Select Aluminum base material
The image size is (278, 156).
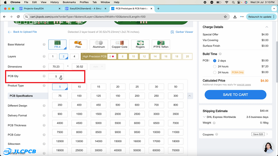coord(99,44)
